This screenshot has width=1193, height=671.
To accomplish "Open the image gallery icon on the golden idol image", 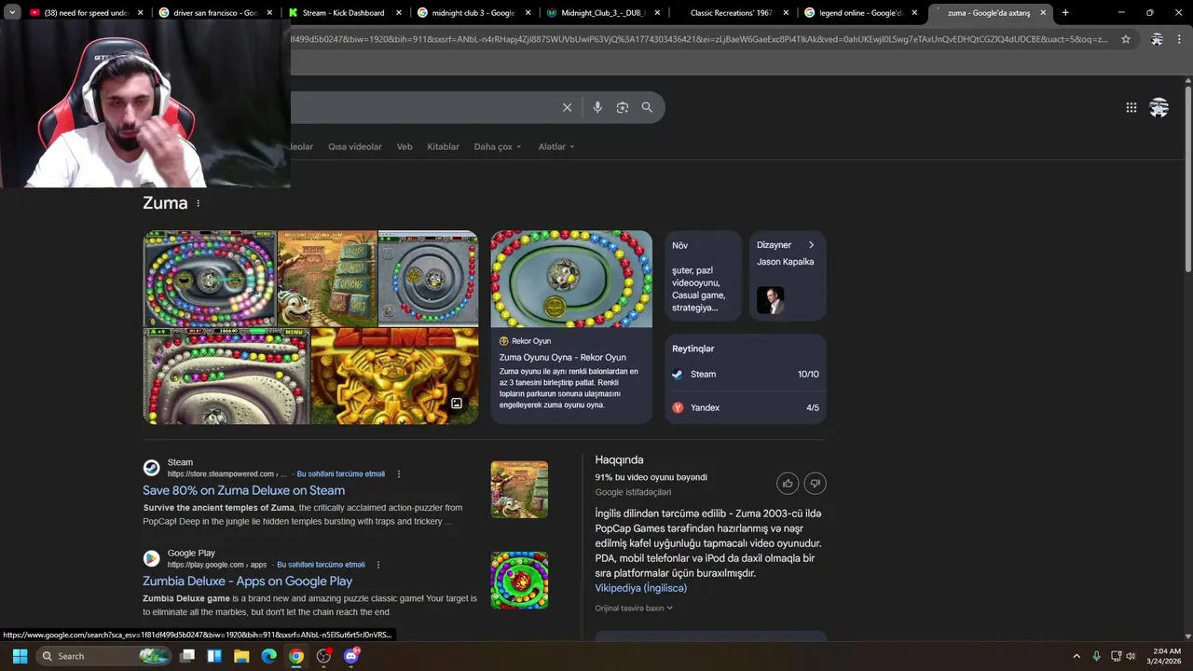I will tap(457, 404).
